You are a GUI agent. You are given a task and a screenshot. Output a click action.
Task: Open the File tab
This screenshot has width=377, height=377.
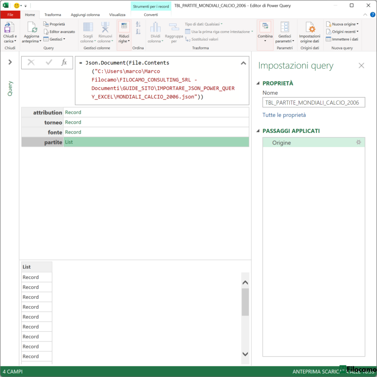tap(10, 15)
